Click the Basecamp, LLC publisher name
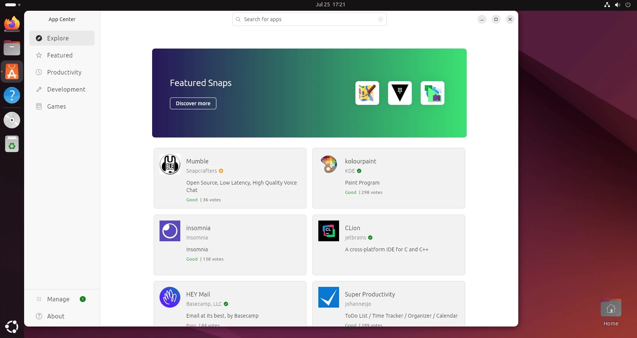The image size is (637, 338). point(204,304)
